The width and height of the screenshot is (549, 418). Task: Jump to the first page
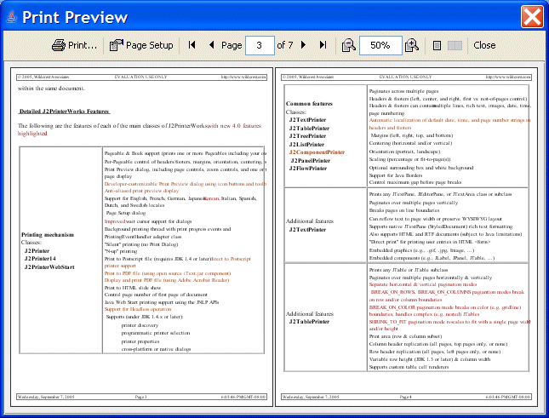coord(192,45)
